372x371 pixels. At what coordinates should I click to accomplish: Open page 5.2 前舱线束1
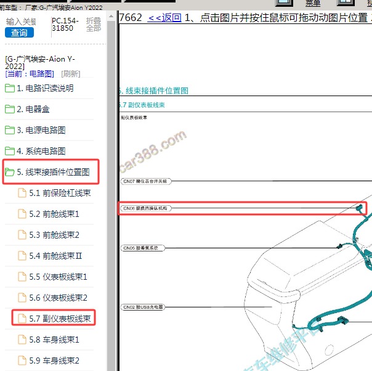coord(54,214)
